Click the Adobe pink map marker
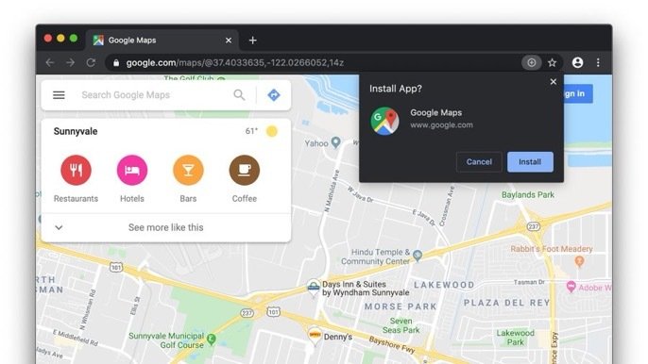 coord(571,287)
